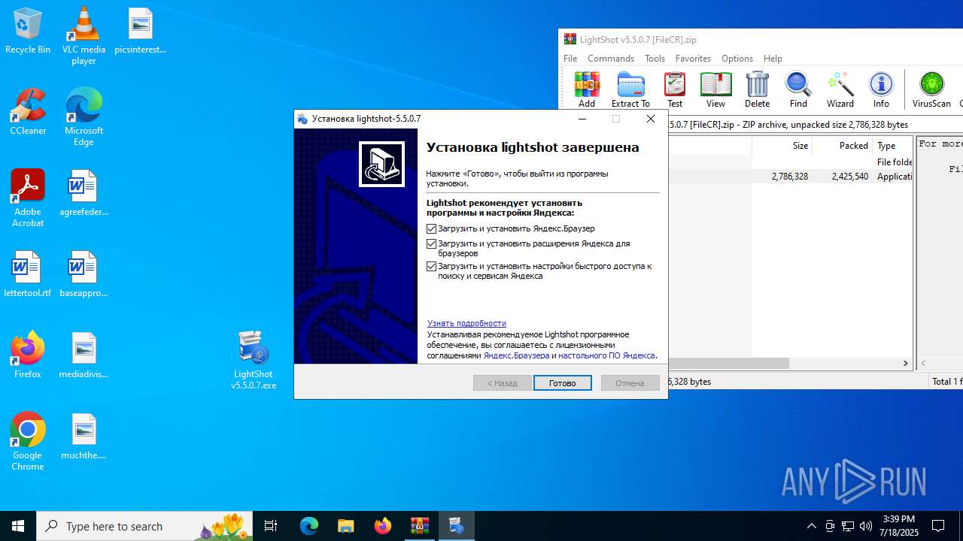The image size is (963, 541).
Task: Open the Commands menu in WinRAR
Action: (x=611, y=58)
